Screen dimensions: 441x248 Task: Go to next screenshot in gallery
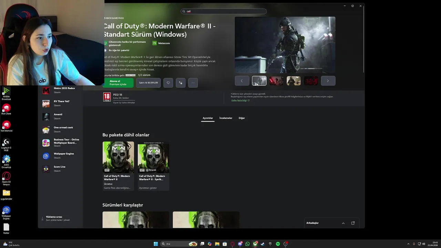pyautogui.click(x=328, y=81)
